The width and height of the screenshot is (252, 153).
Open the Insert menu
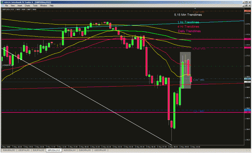(x=20, y=6)
